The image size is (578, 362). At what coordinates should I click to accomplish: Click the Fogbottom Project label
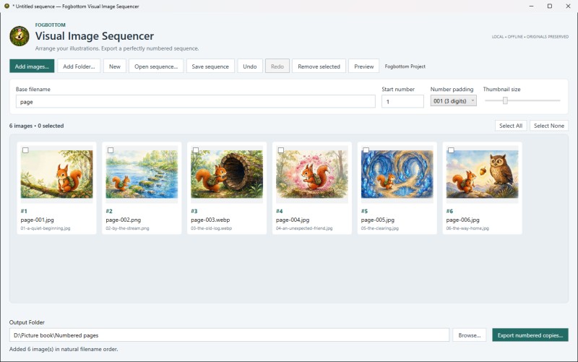point(405,66)
